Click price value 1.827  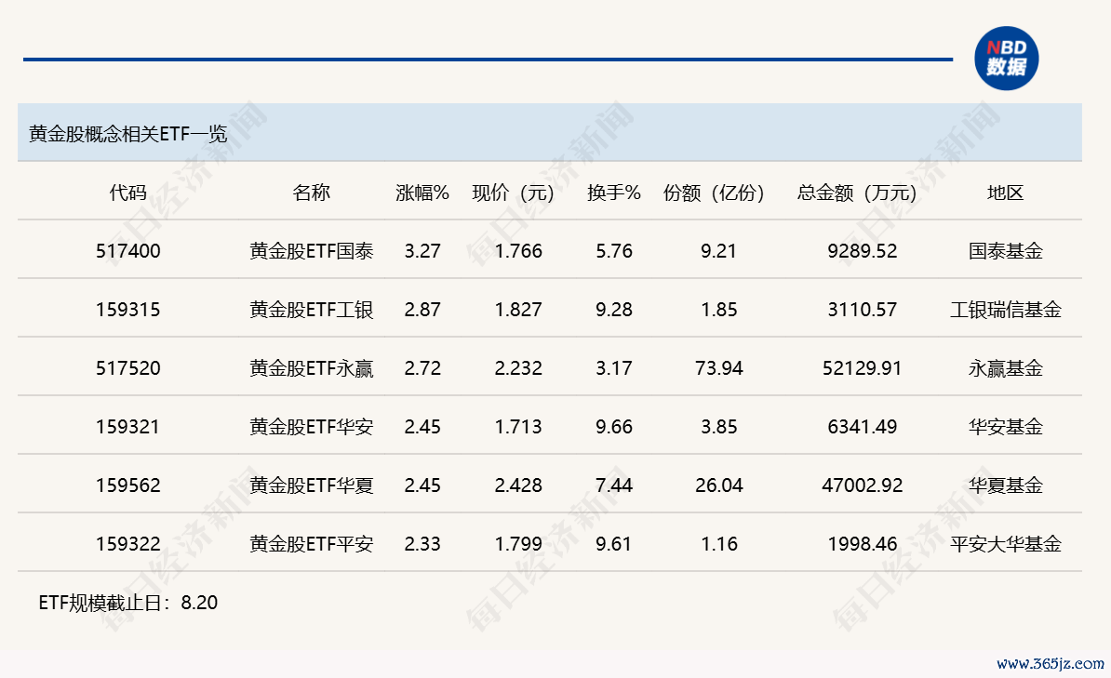[518, 310]
